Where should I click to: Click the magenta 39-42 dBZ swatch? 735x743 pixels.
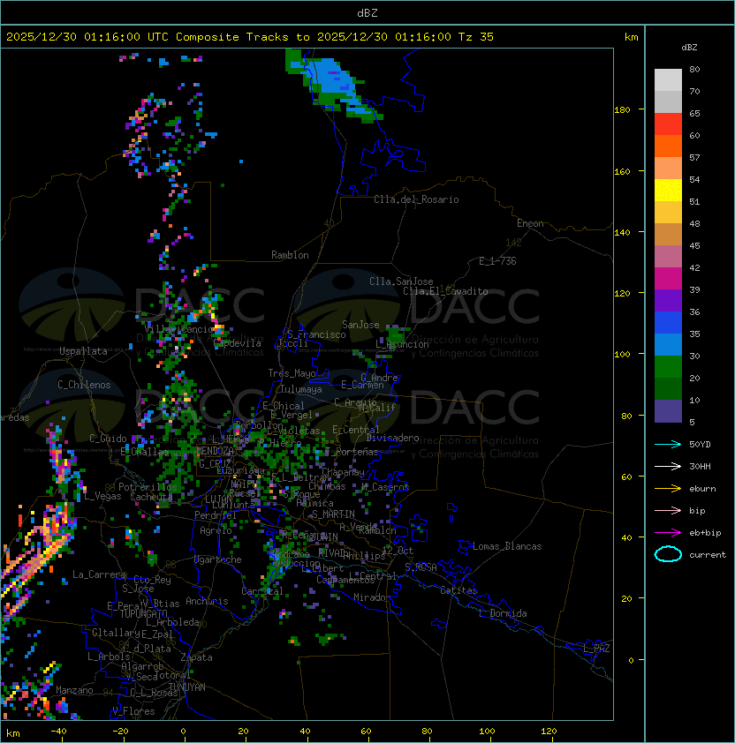pos(668,278)
